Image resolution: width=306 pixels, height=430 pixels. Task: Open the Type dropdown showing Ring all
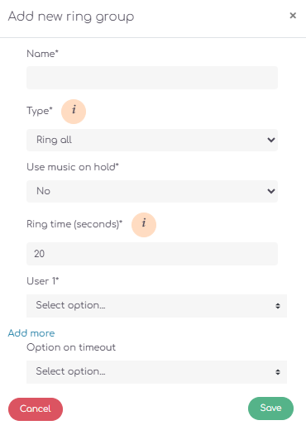152,140
